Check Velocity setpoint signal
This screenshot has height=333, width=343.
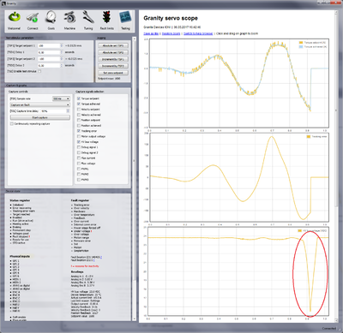(79, 110)
